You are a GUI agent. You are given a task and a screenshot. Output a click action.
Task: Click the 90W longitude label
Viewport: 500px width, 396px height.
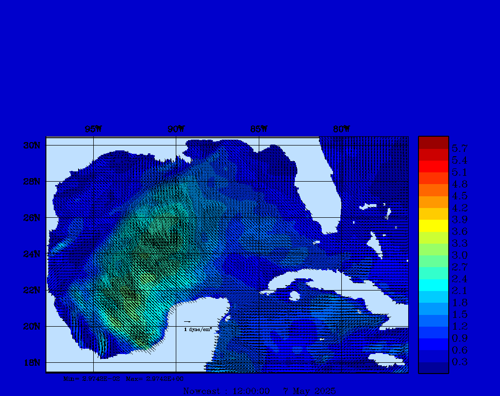(176, 129)
